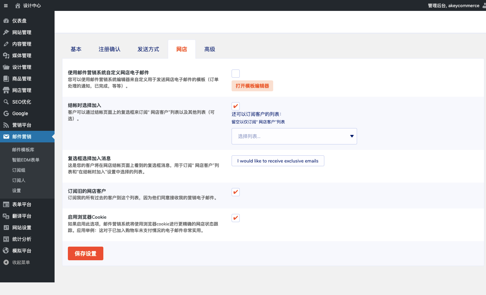Viewport: 486px width, 295px height.
Task: Open the 网站设置 menu label
Action: pos(22,228)
